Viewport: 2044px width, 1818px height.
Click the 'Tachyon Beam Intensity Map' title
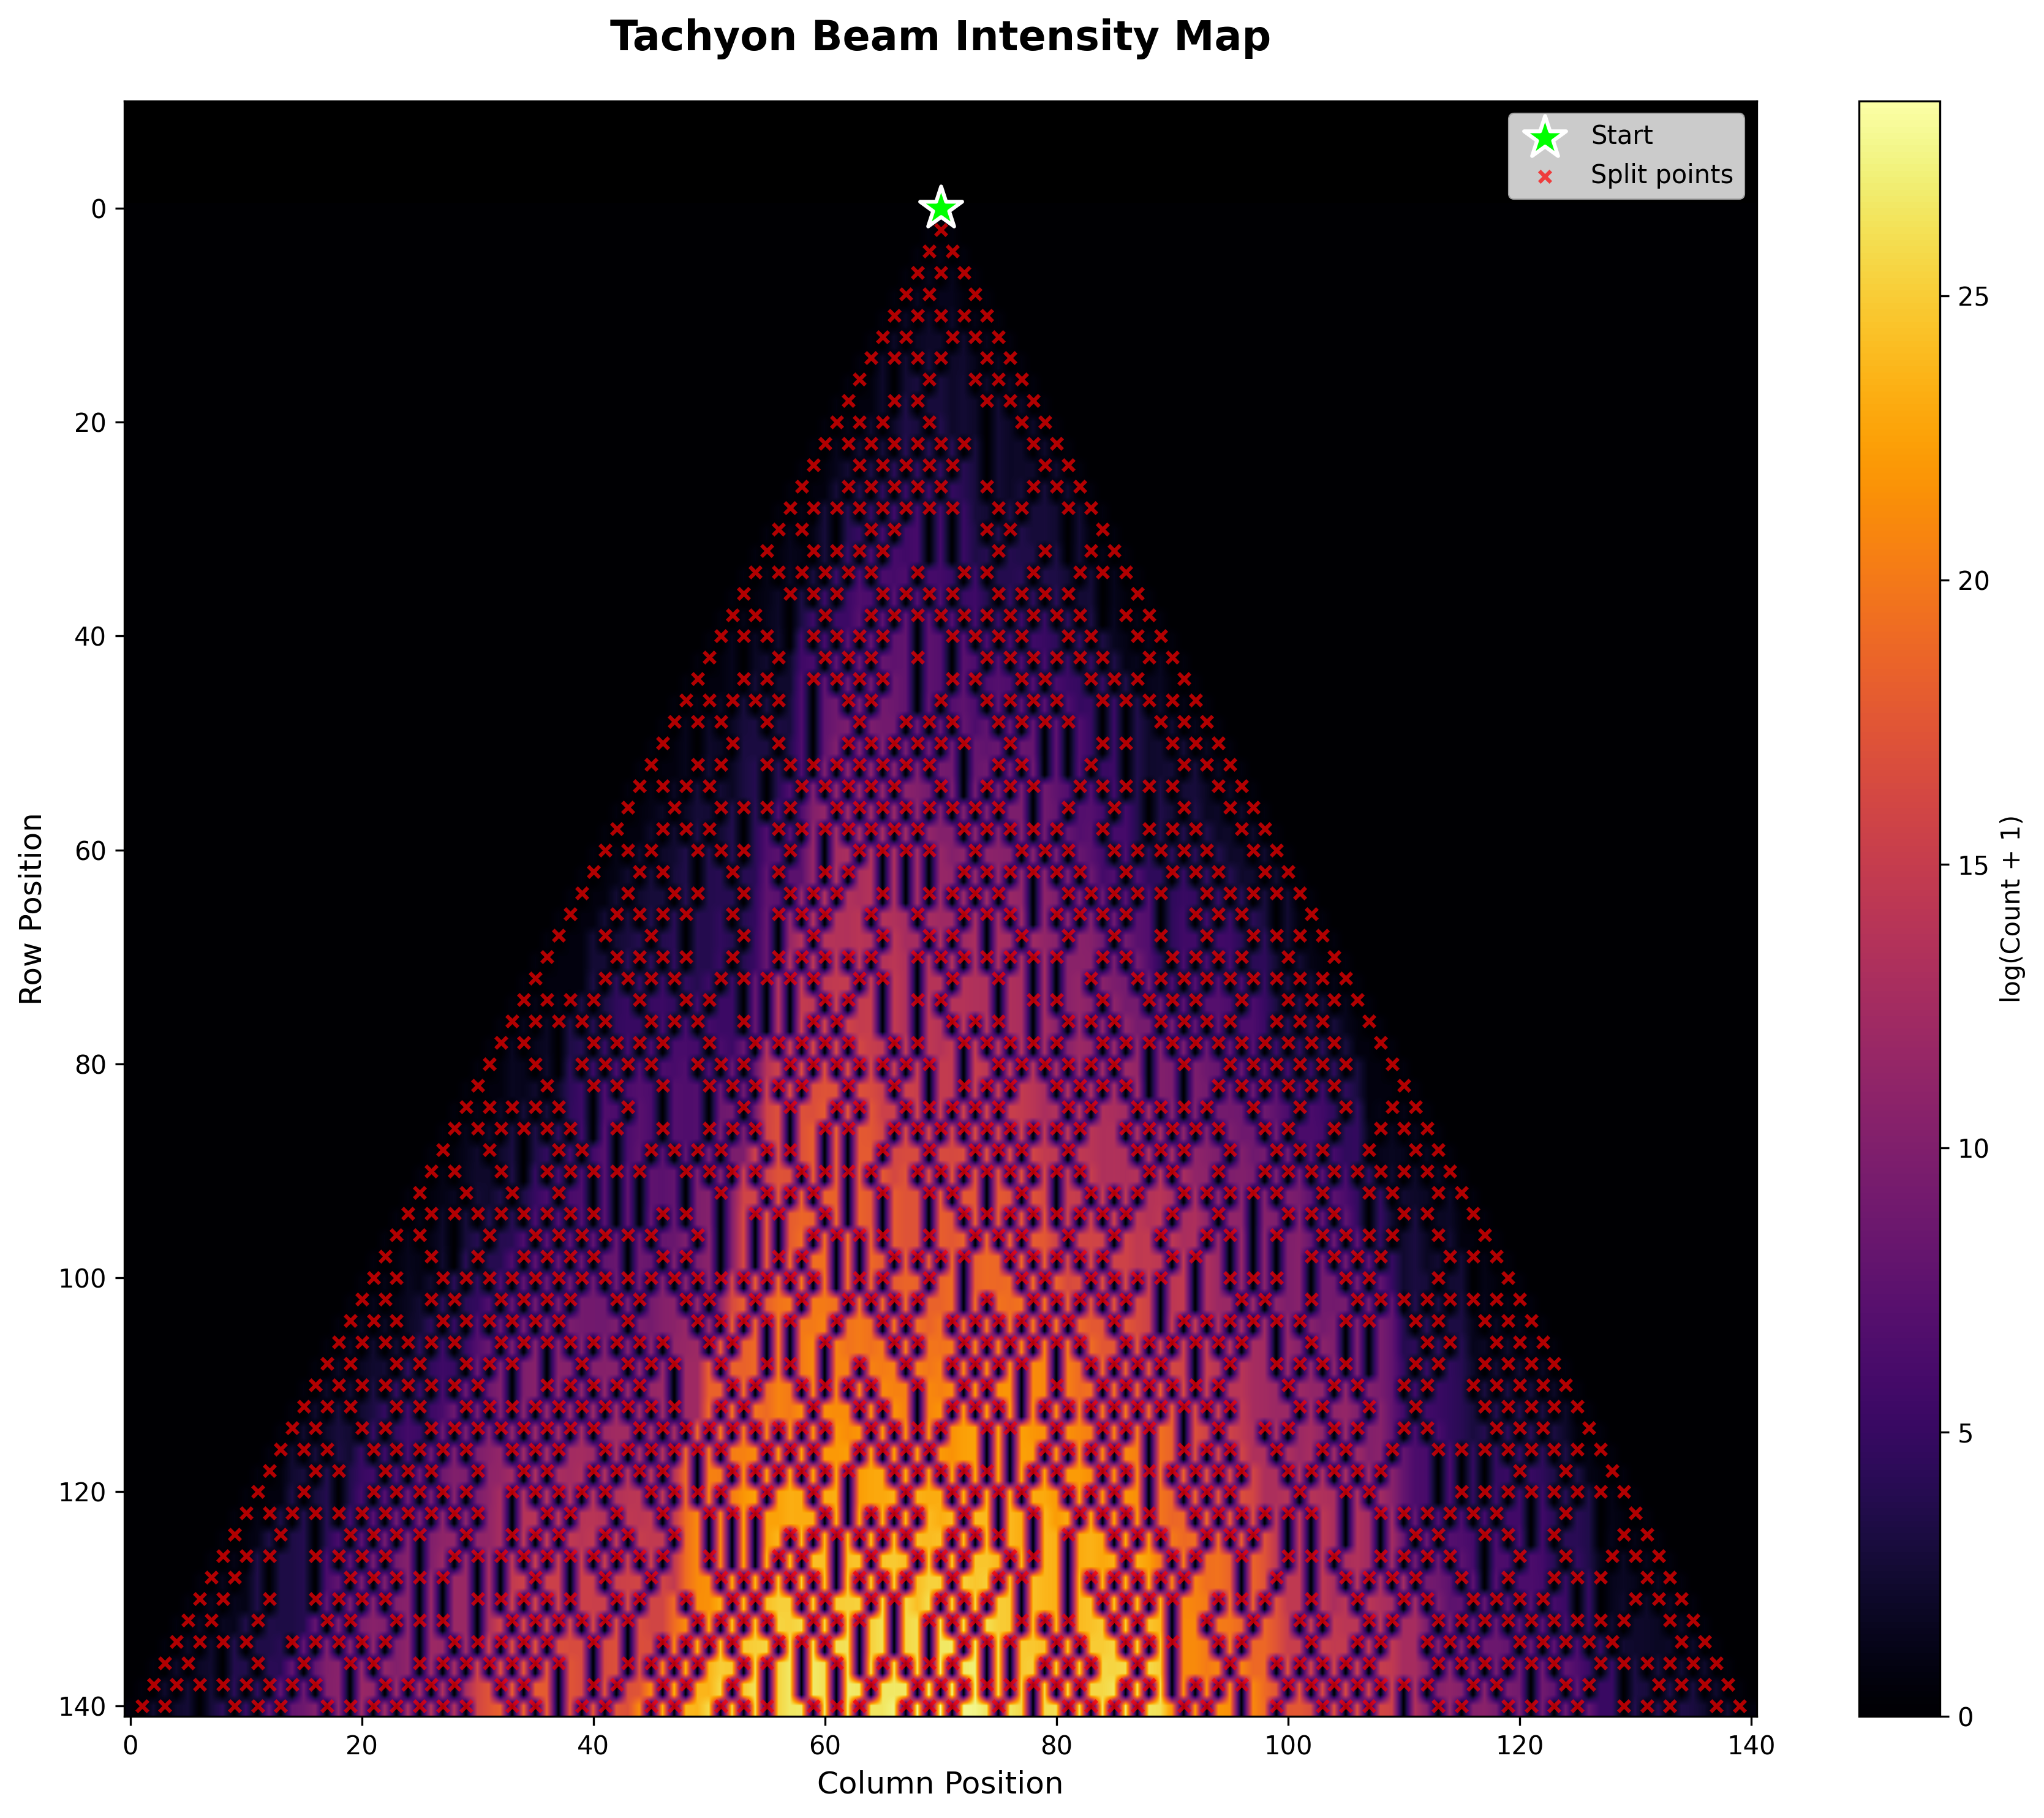click(x=939, y=38)
